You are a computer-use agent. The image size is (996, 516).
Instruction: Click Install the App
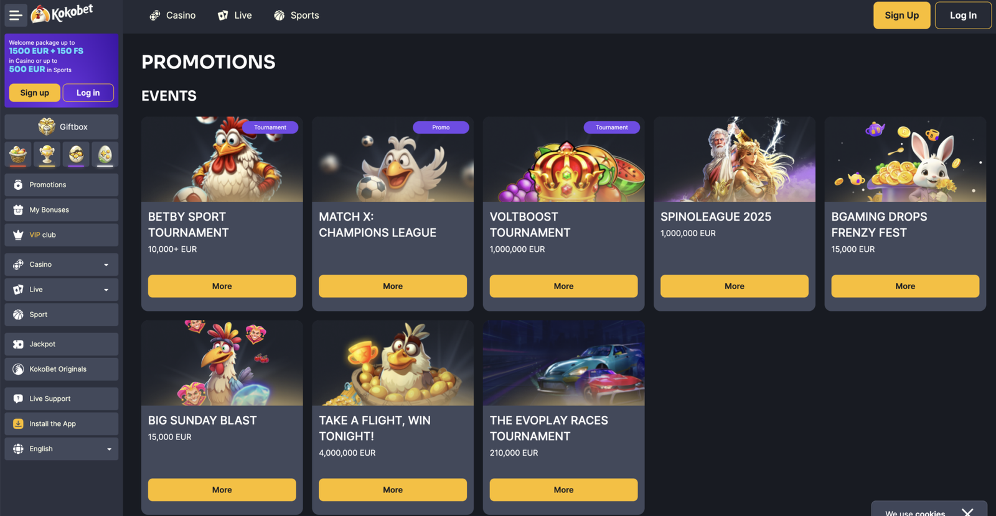click(x=62, y=424)
